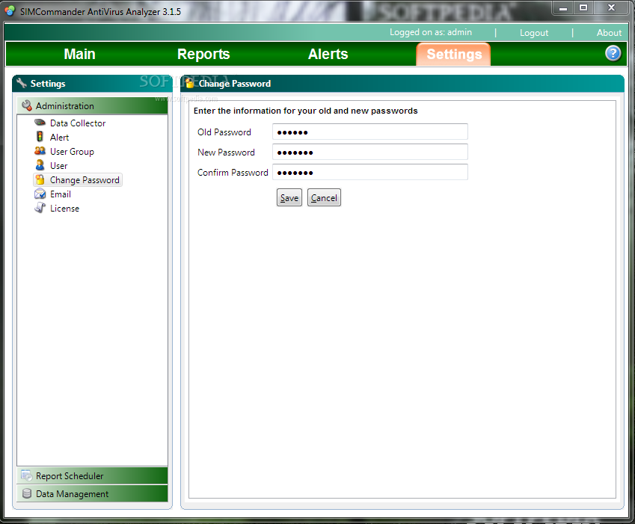
Task: Click 'Enter the information for your old' heading
Action: point(305,111)
